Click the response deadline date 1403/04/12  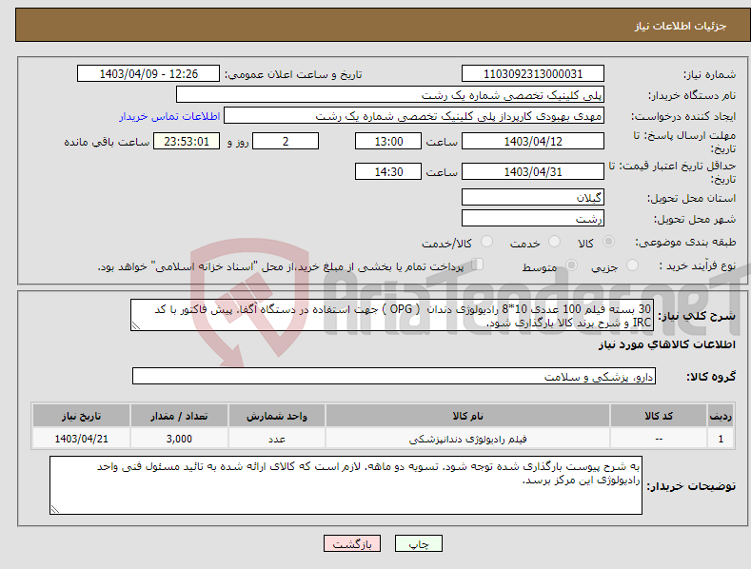[x=533, y=141]
